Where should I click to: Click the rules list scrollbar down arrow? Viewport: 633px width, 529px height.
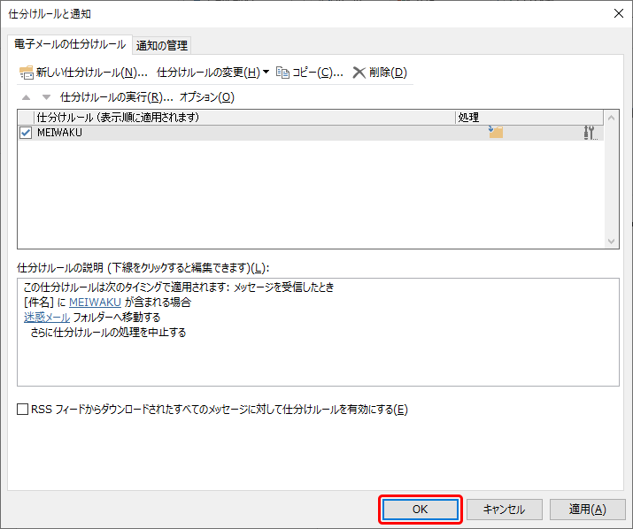[611, 241]
